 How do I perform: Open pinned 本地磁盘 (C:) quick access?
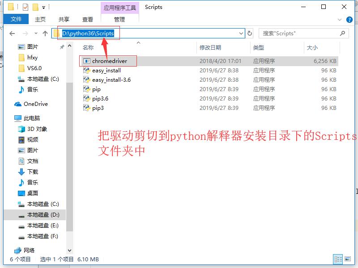pyautogui.click(x=38, y=79)
